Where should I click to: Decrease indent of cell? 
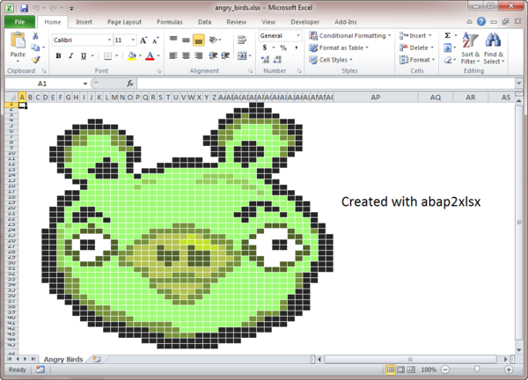tap(213, 55)
